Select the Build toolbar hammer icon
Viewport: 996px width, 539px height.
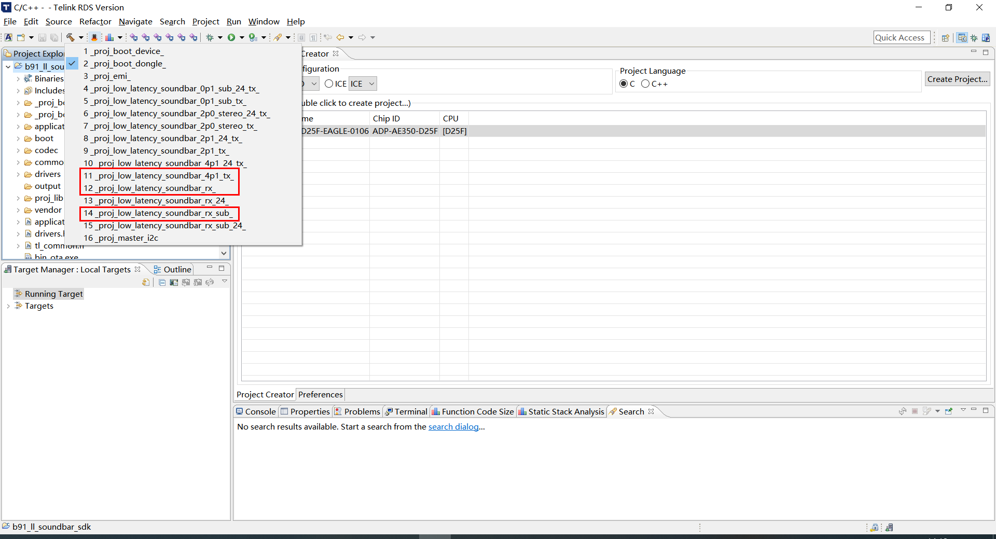point(71,37)
